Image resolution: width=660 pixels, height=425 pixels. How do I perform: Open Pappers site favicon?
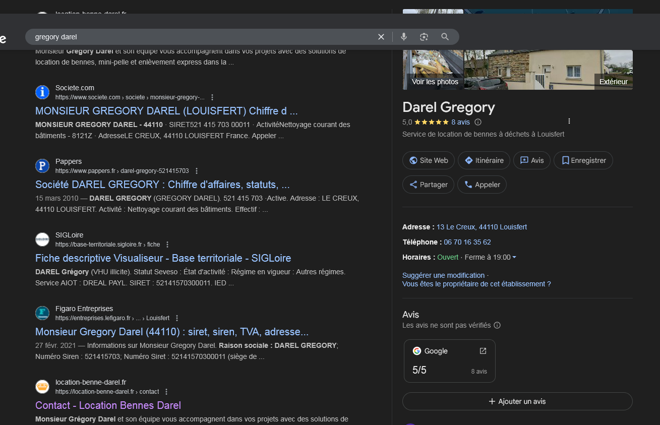pos(42,166)
